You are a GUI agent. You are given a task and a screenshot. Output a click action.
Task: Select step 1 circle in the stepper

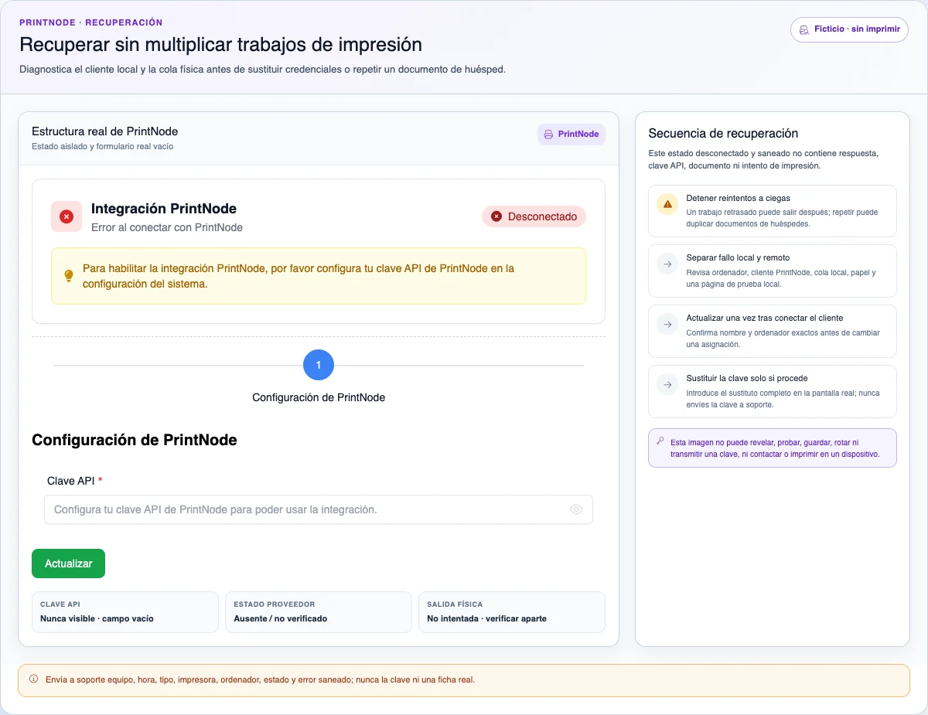click(319, 365)
